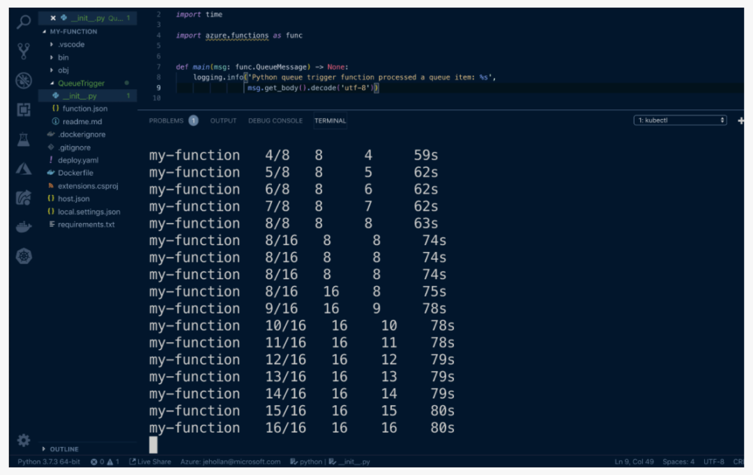Image resolution: width=753 pixels, height=475 pixels.
Task: Click terminal row with 16/16 replicas
Action: (x=302, y=428)
